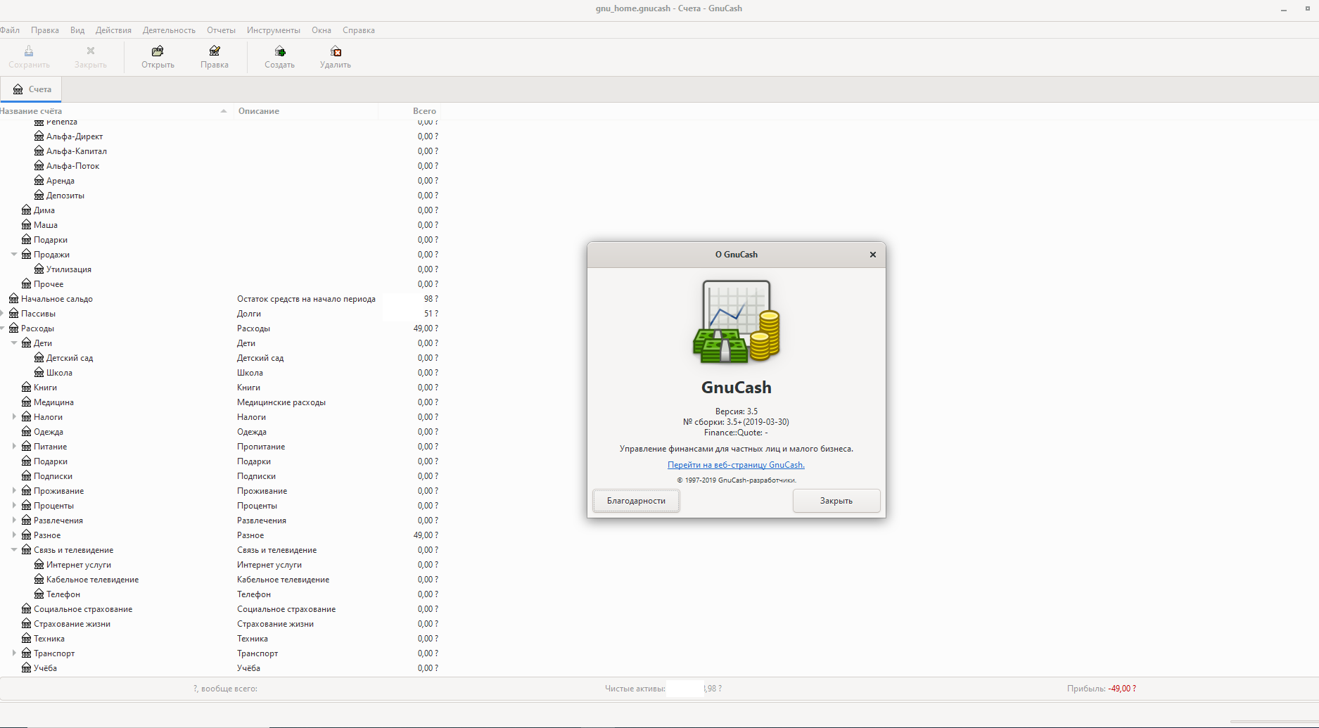Screen dimensions: 1319x728
Task: Collapse the Дети account branch
Action: pos(14,343)
